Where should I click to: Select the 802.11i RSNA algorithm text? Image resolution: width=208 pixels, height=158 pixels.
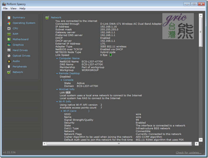(159, 140)
